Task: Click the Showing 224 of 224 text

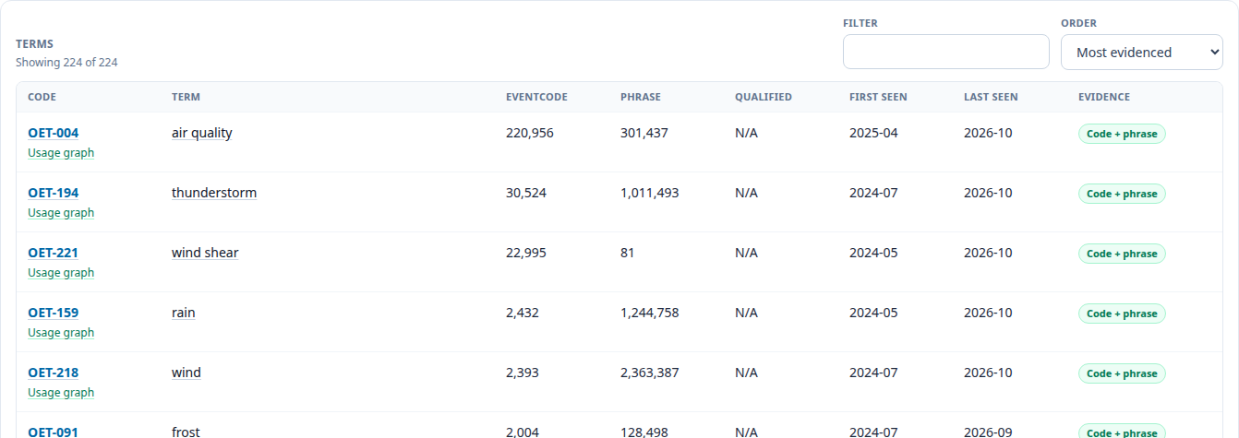Action: 66,63
